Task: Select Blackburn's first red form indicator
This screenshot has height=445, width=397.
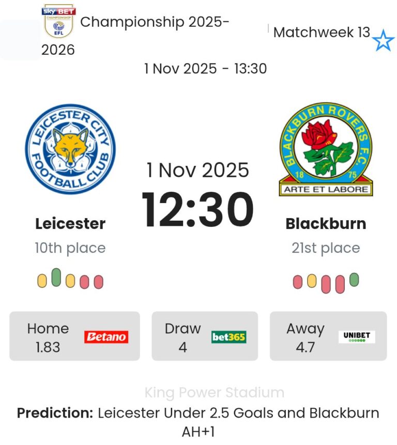Action: click(x=298, y=282)
